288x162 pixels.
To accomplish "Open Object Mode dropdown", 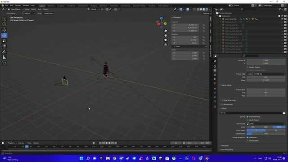I will pyautogui.click(x=15, y=9).
